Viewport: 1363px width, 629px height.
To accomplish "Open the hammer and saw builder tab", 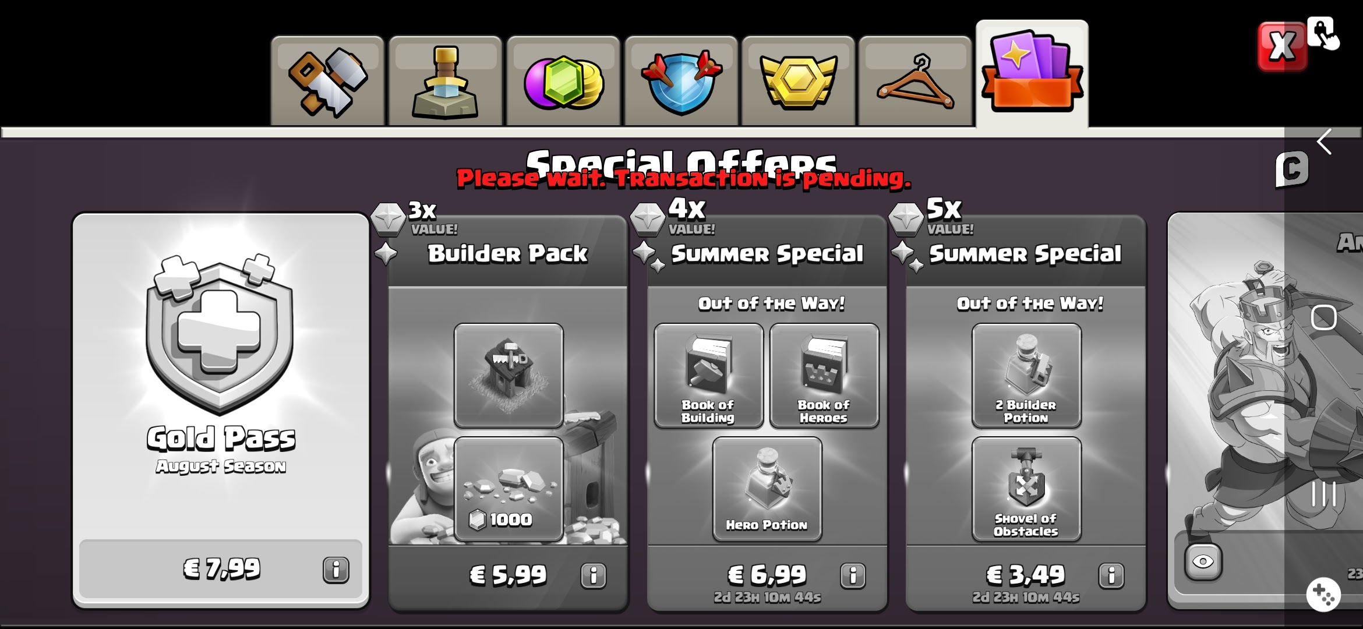I will pos(327,81).
